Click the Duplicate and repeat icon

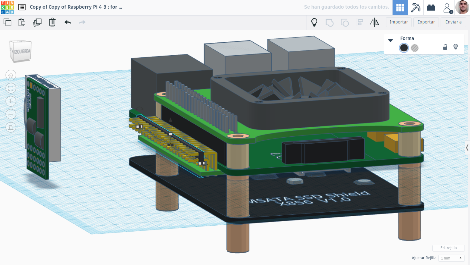click(x=37, y=22)
